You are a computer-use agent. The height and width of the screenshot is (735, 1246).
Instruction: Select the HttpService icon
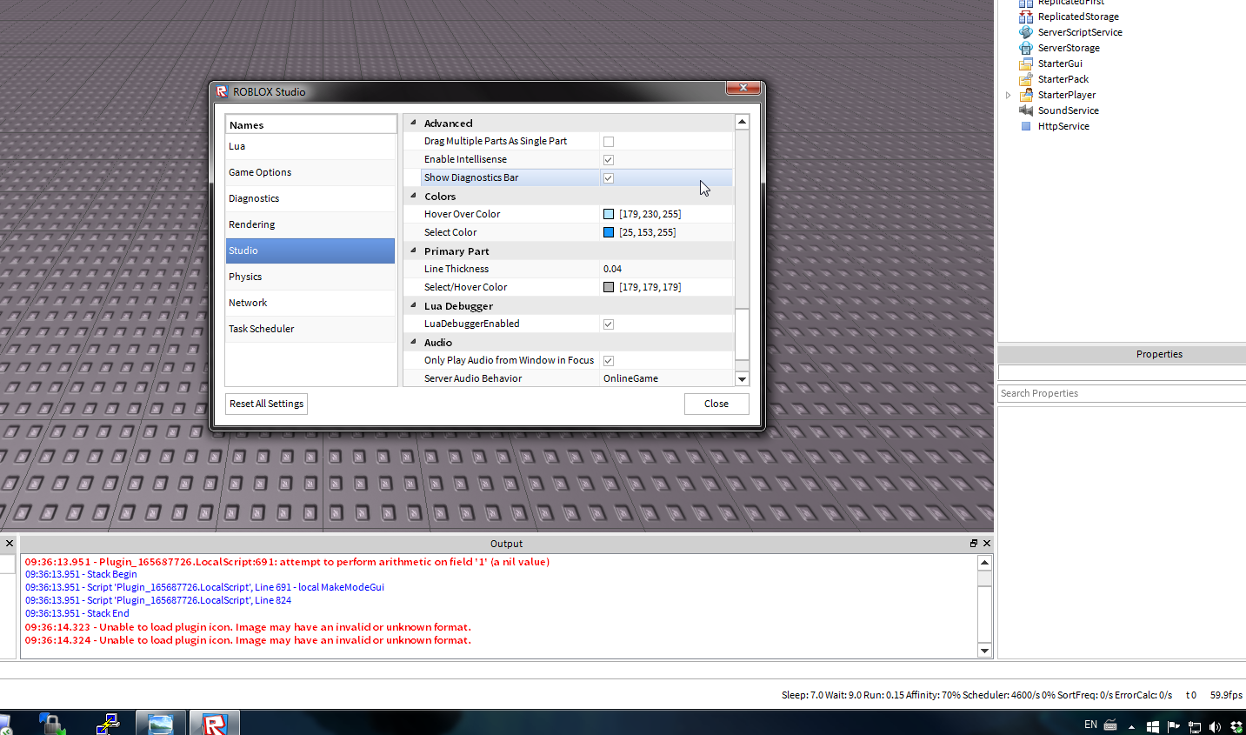[1024, 126]
